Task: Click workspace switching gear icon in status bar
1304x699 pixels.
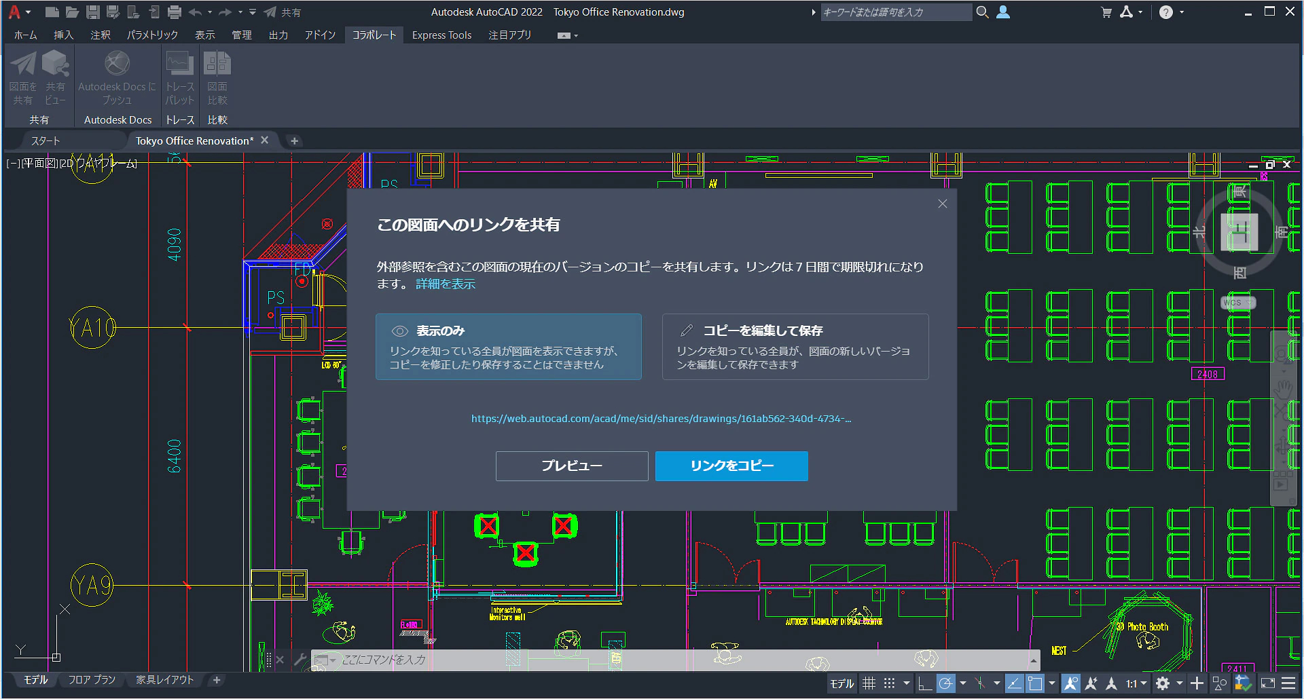Action: tap(1163, 683)
